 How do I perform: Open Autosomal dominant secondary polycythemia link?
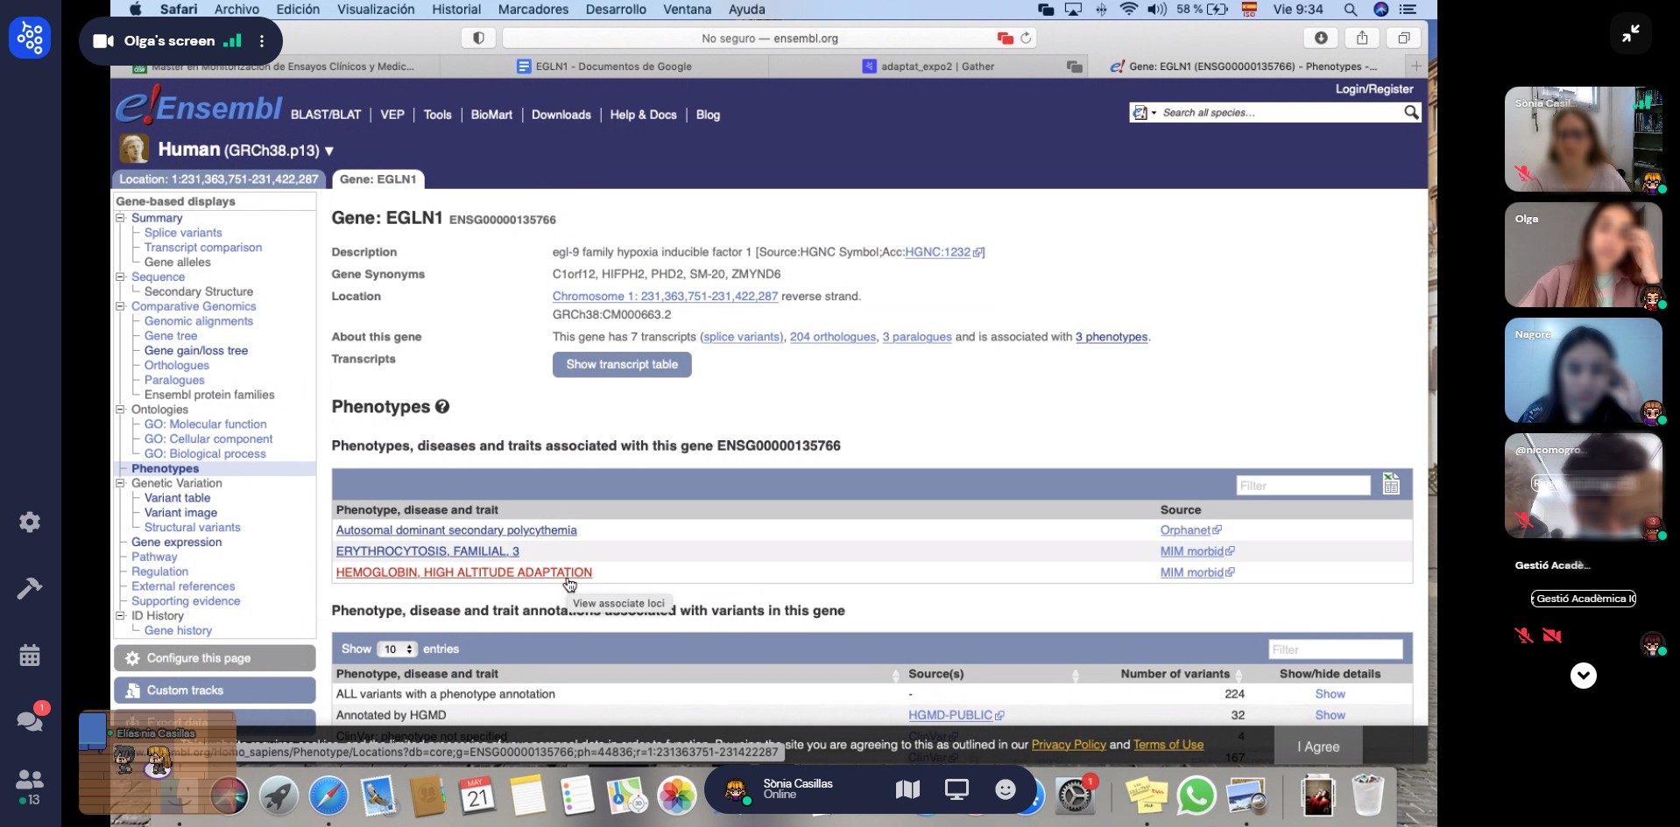click(456, 530)
